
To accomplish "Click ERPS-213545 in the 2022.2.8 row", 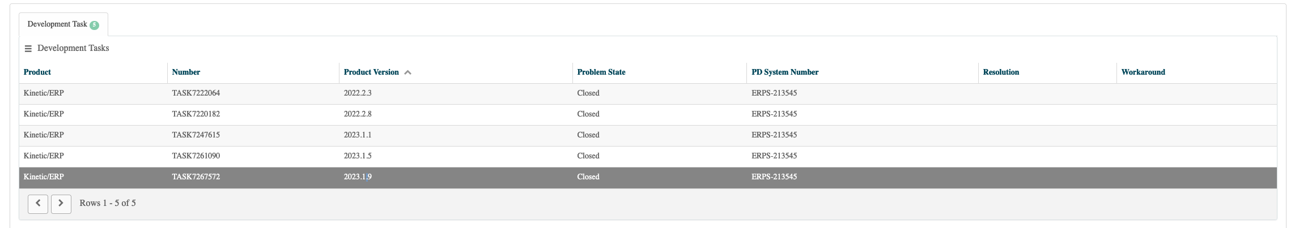I will (x=774, y=114).
